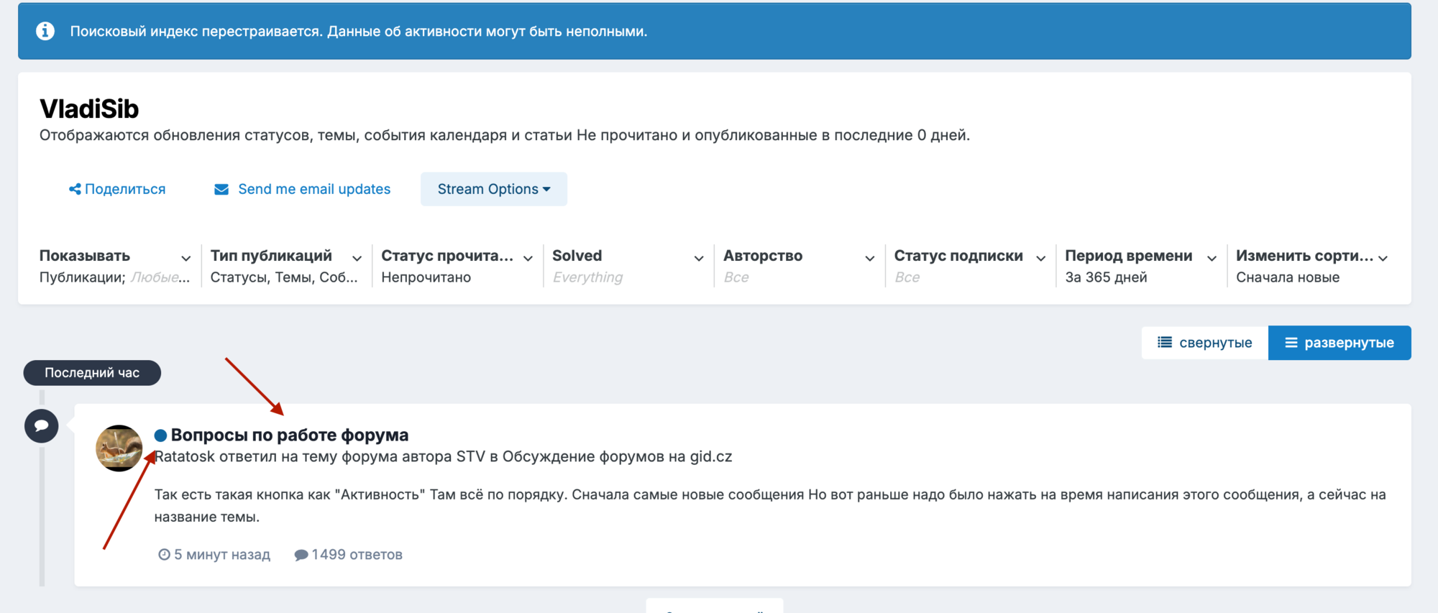Click the VladiSib stream title
Image resolution: width=1438 pixels, height=613 pixels.
click(x=89, y=109)
